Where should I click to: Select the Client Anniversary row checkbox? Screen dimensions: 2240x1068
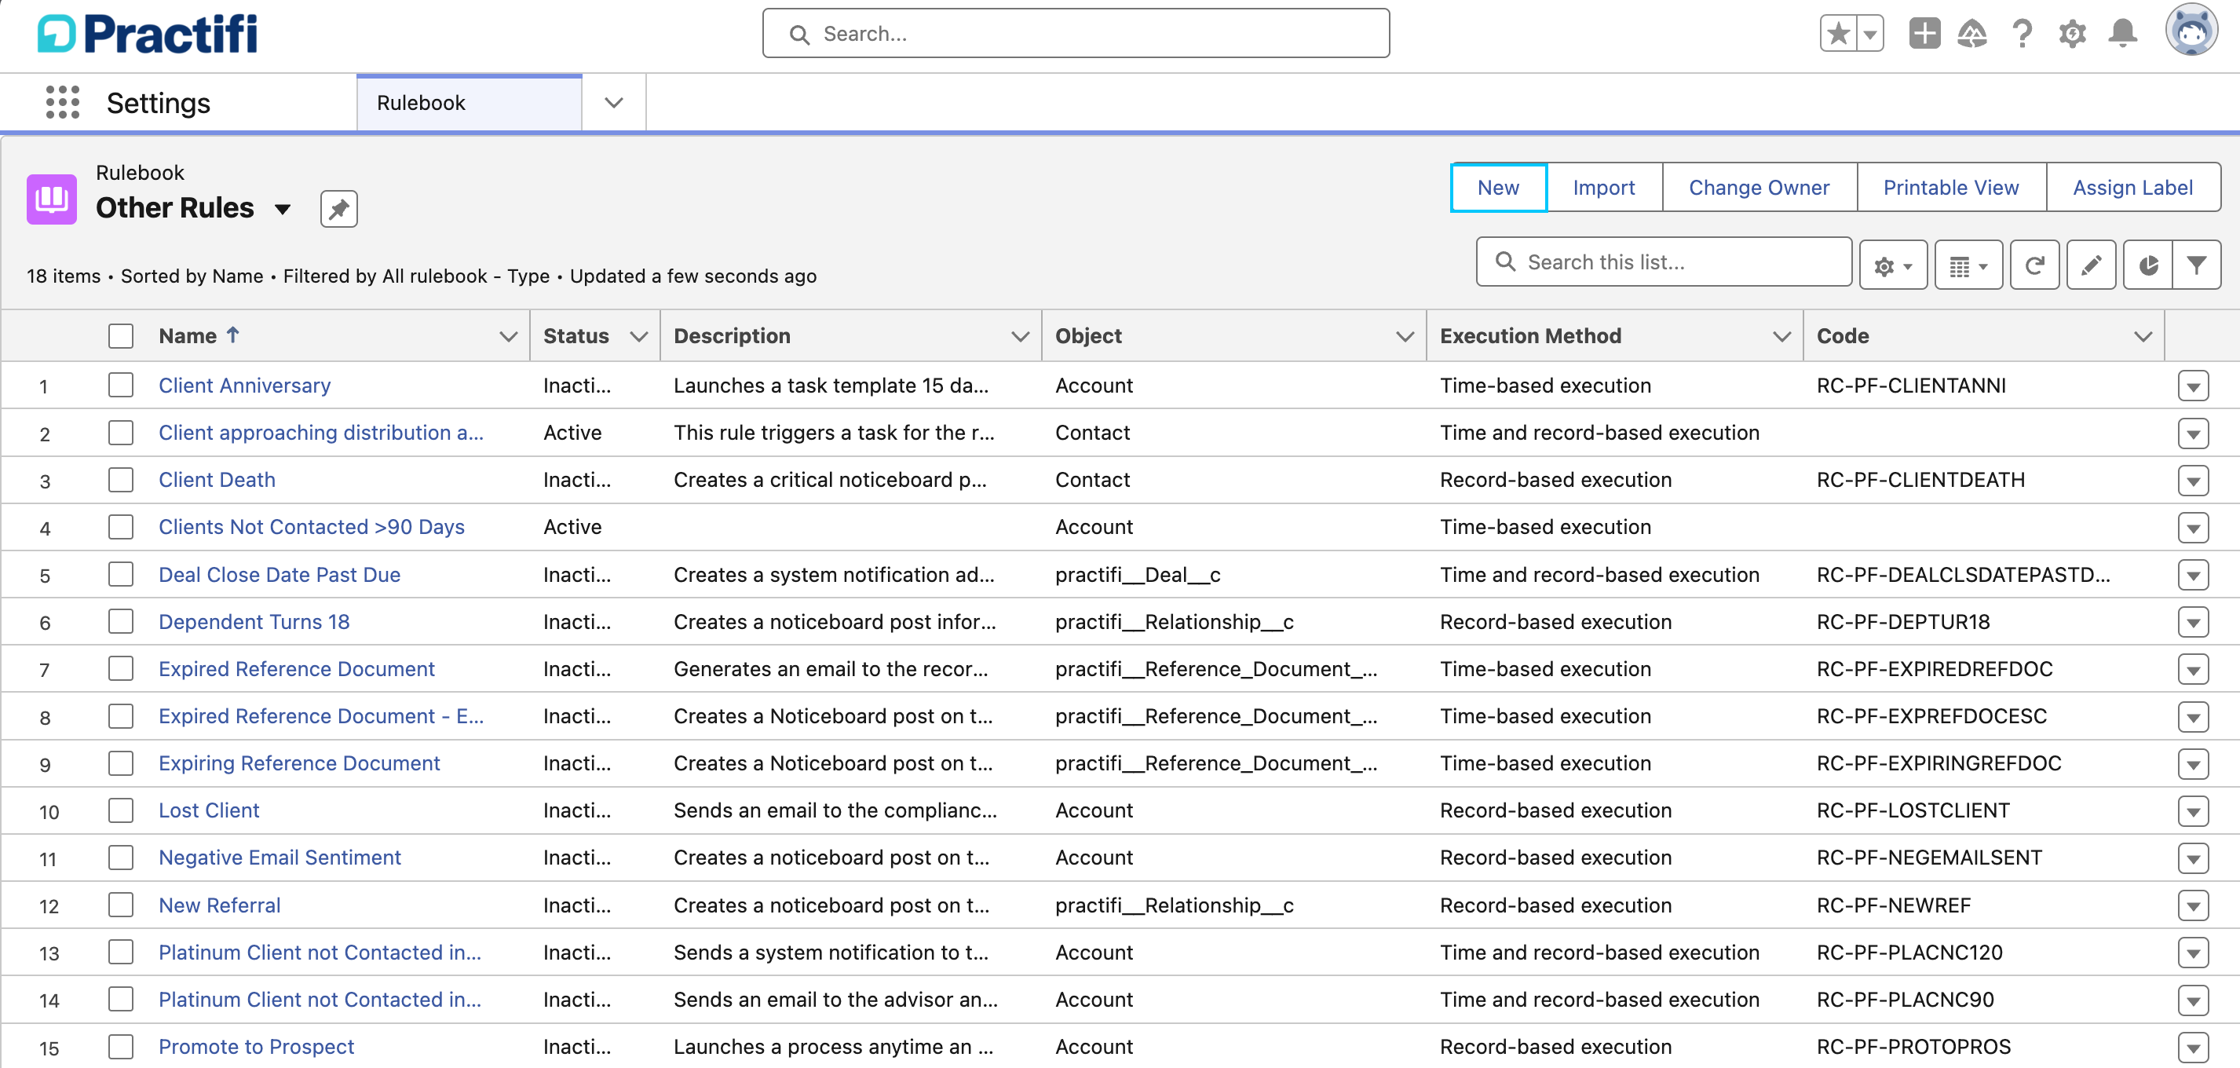[121, 386]
